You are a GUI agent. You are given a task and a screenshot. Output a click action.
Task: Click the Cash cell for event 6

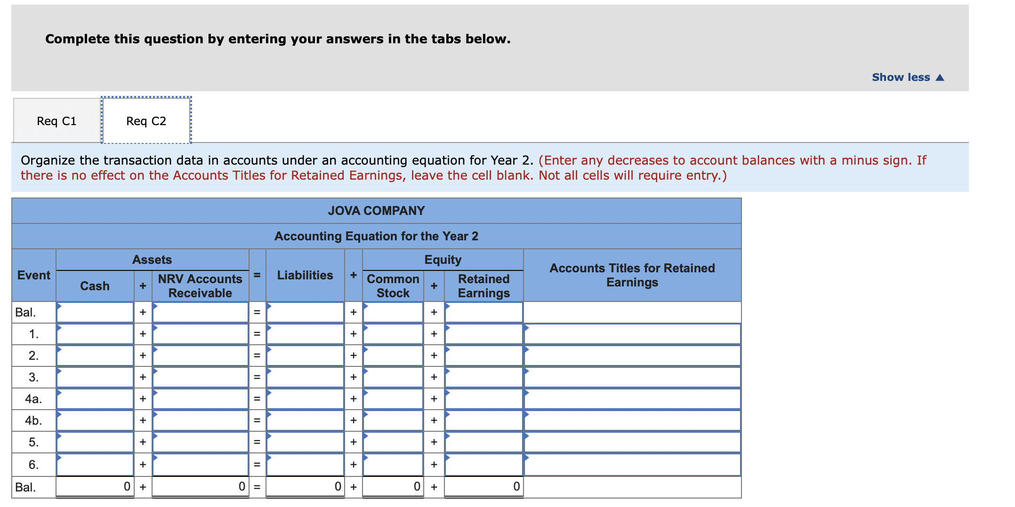(x=95, y=465)
